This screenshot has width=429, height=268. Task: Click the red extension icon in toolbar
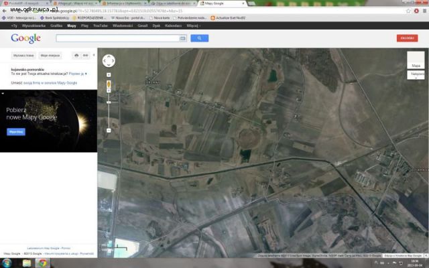[416, 11]
